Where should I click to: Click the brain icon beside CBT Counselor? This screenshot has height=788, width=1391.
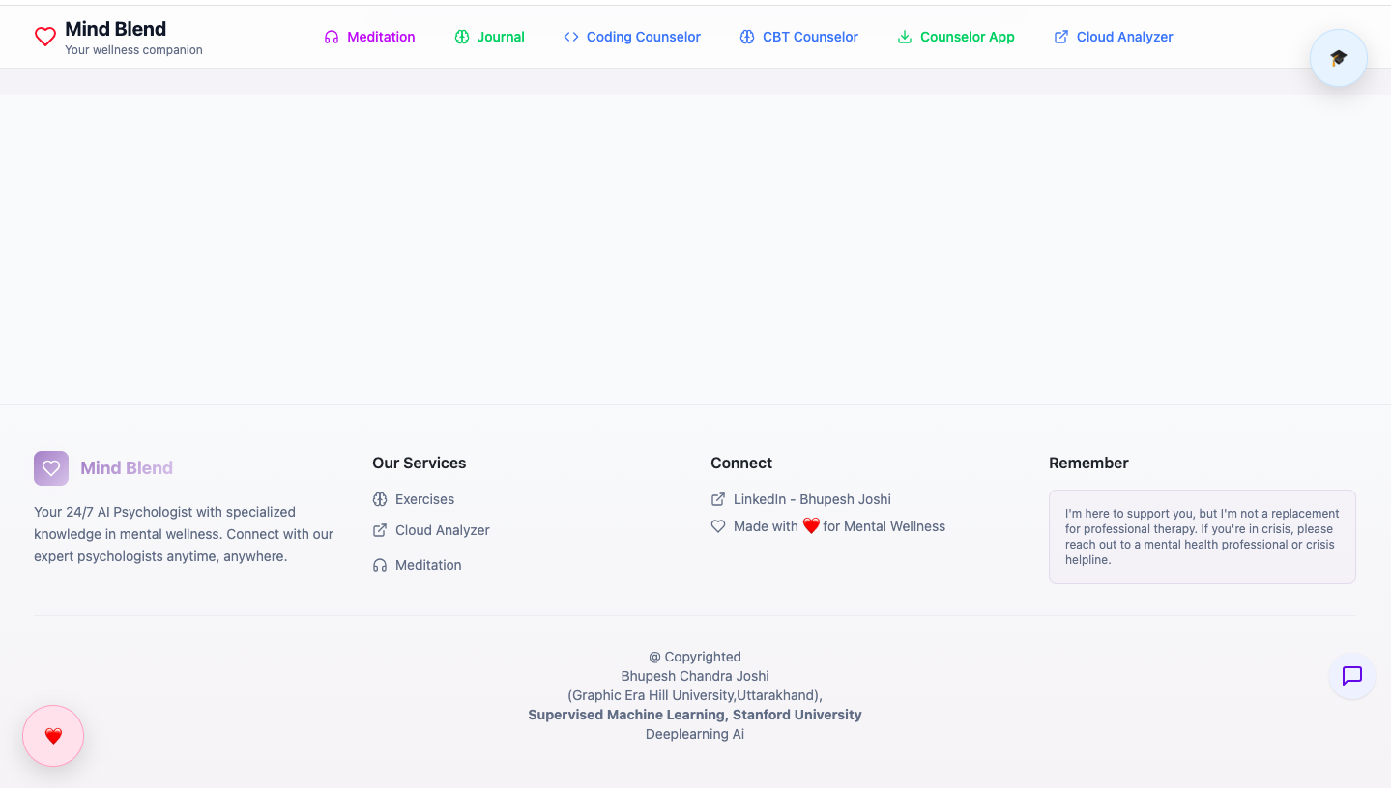[747, 37]
